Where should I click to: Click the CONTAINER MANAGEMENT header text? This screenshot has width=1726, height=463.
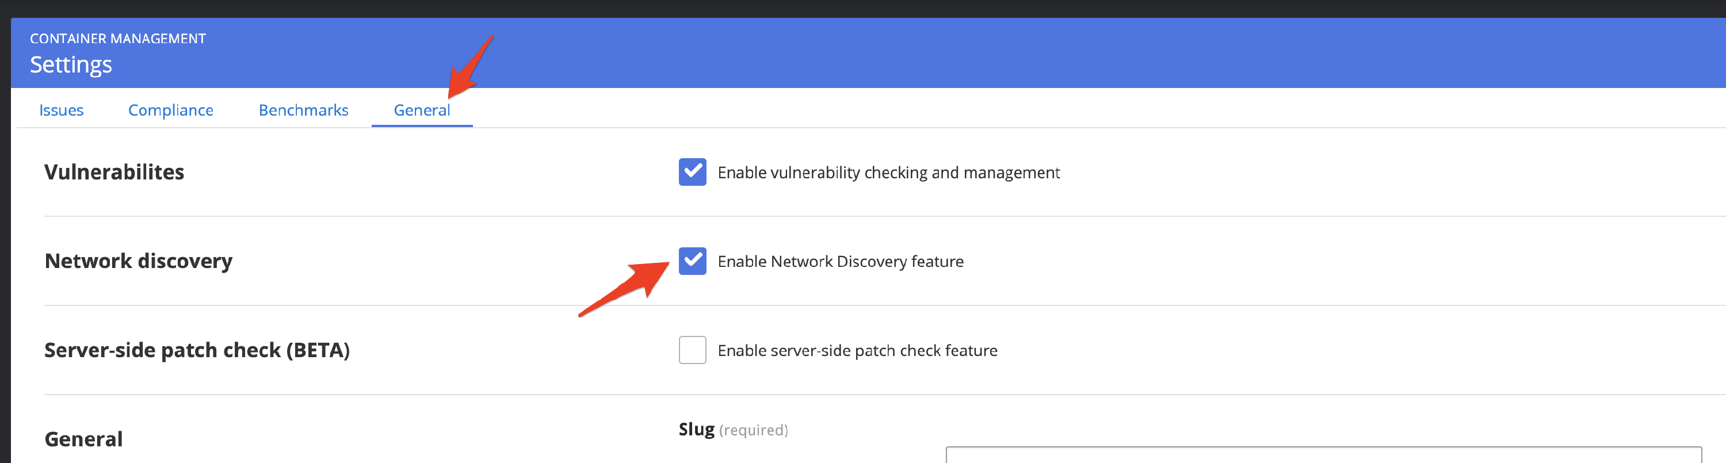118,39
